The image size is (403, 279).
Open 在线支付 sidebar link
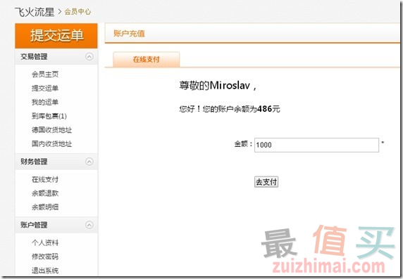pos(45,179)
